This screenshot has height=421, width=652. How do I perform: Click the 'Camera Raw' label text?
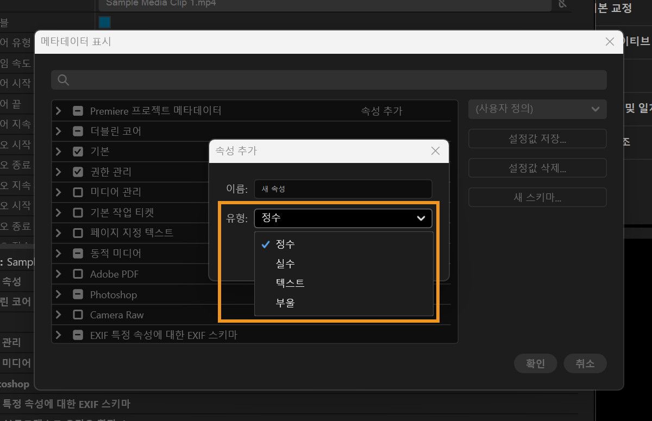117,315
